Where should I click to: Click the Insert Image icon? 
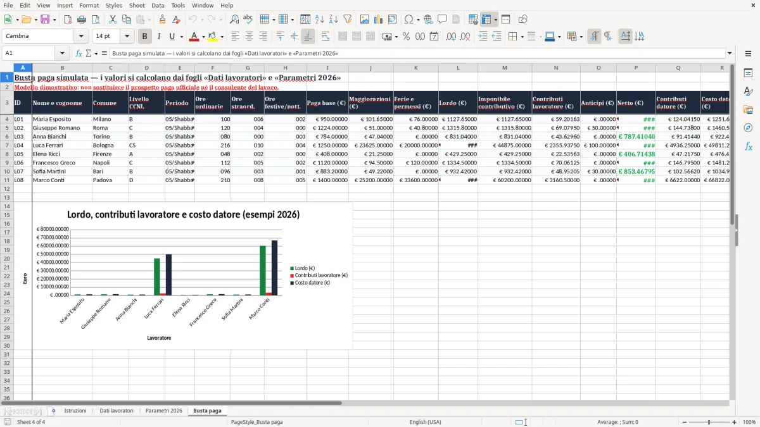tap(365, 20)
